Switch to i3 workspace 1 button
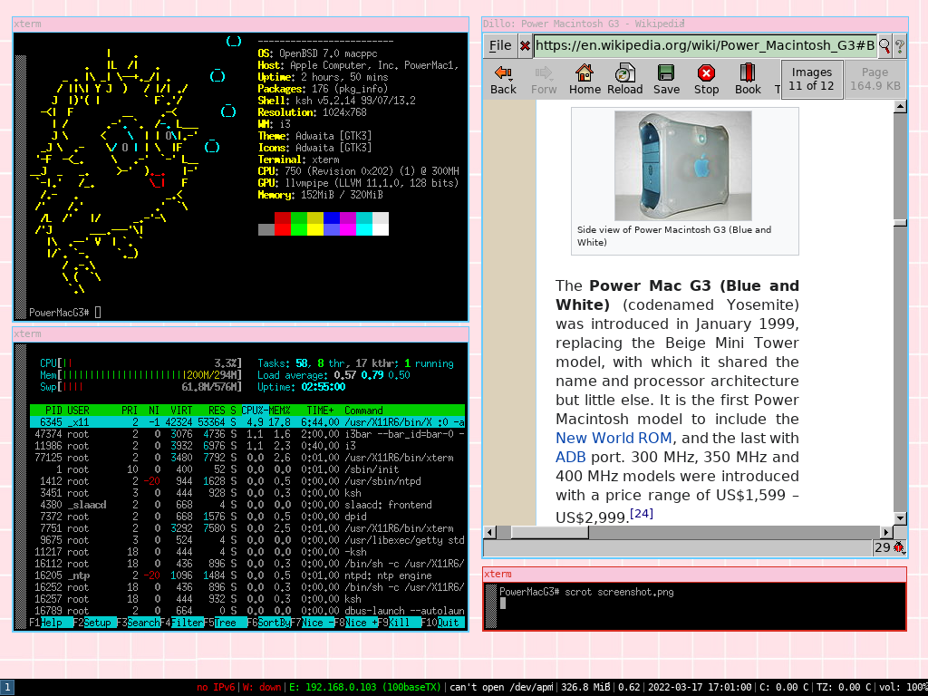The height and width of the screenshot is (696, 928). tap(6, 687)
